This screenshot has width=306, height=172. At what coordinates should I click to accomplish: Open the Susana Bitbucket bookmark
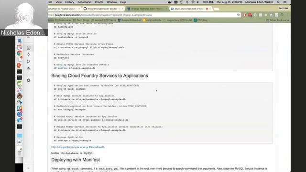tap(129, 20)
